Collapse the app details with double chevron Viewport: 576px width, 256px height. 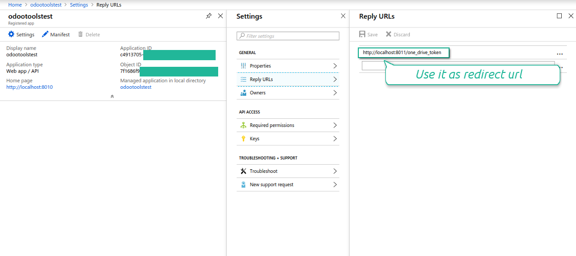(x=112, y=96)
